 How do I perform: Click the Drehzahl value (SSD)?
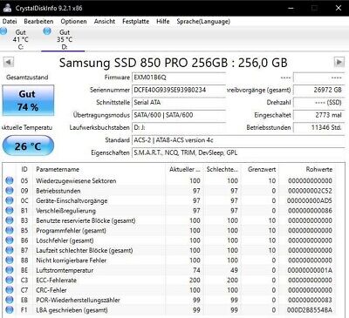[318, 103]
